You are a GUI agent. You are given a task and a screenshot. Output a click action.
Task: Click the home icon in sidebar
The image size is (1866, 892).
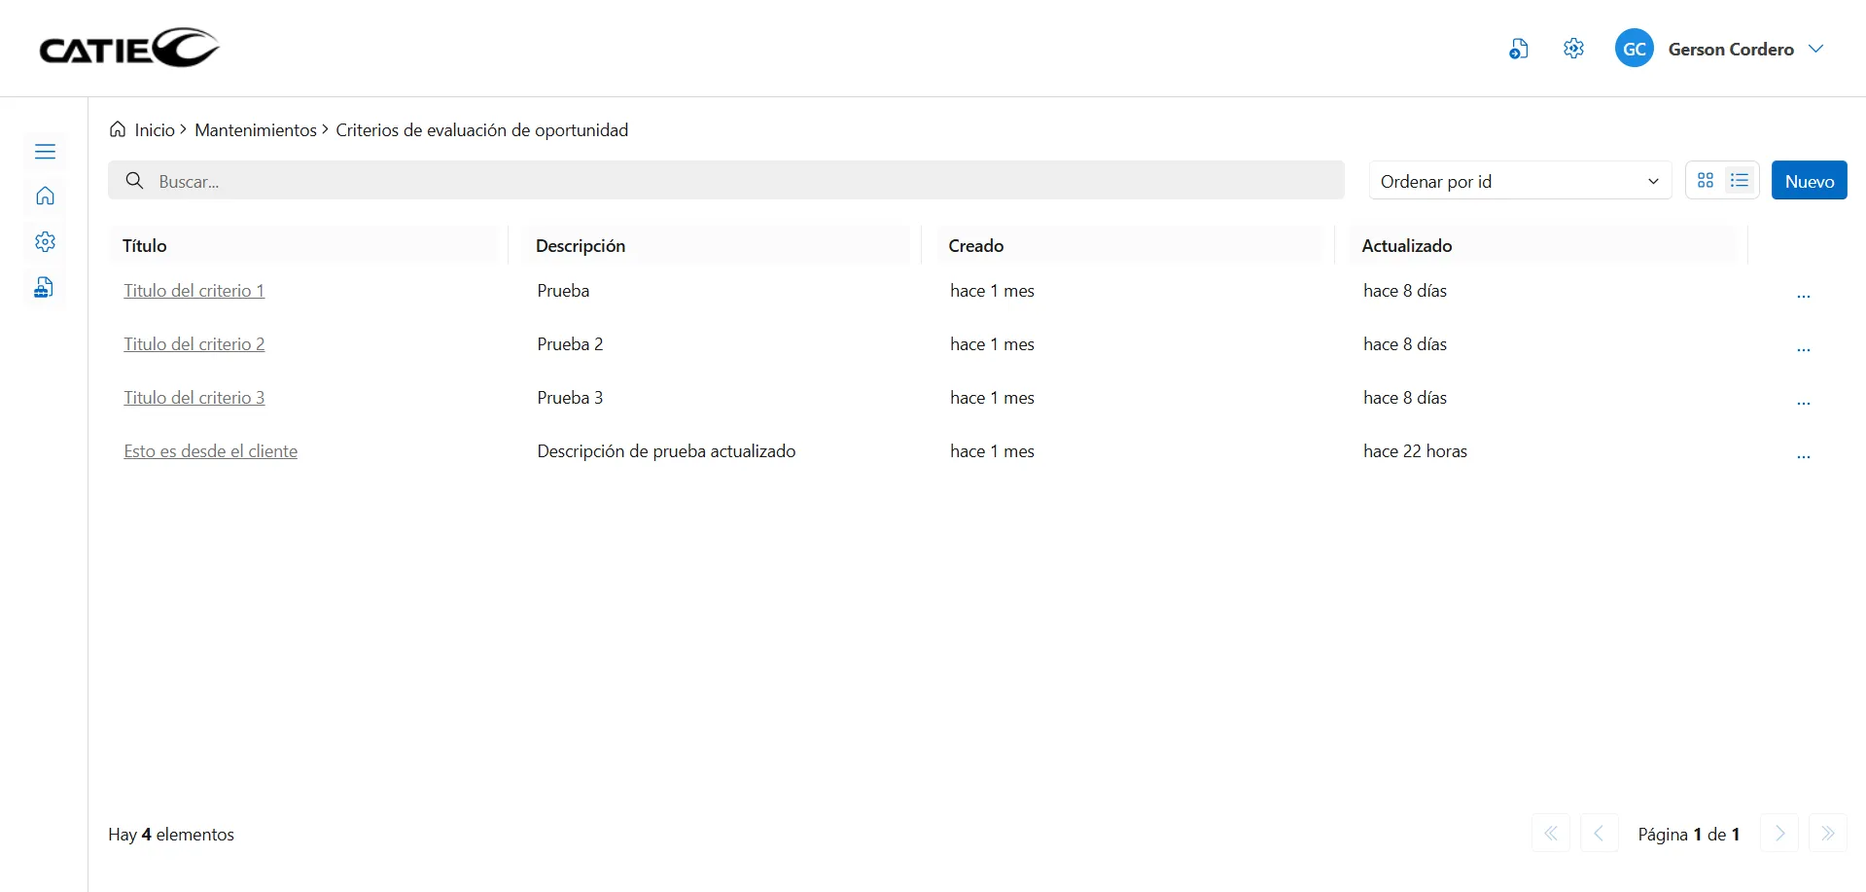pyautogui.click(x=45, y=196)
